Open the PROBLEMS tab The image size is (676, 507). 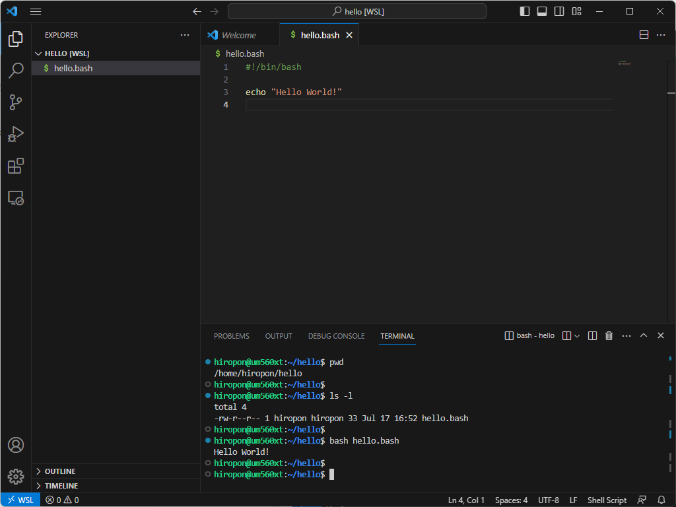point(231,336)
